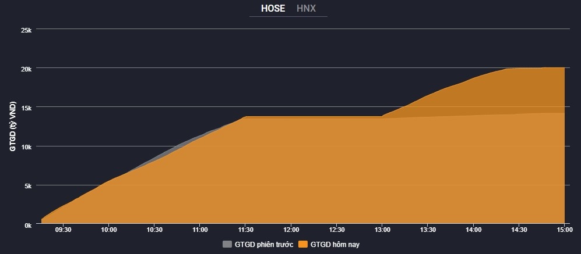
Task: Switch to the HOSE tab
Action: 273,9
